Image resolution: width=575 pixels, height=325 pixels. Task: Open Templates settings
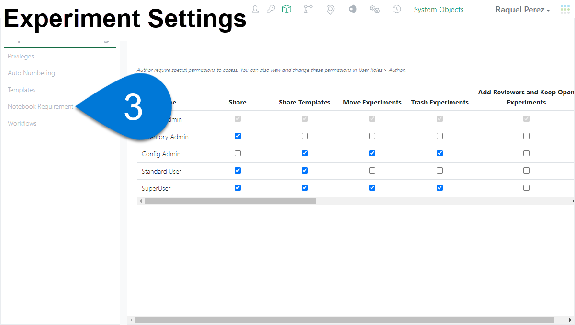pos(22,90)
